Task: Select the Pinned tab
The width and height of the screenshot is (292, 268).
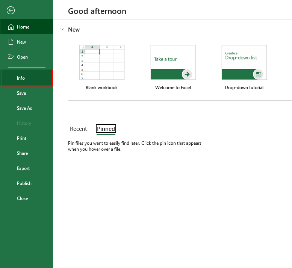Action: tap(106, 129)
